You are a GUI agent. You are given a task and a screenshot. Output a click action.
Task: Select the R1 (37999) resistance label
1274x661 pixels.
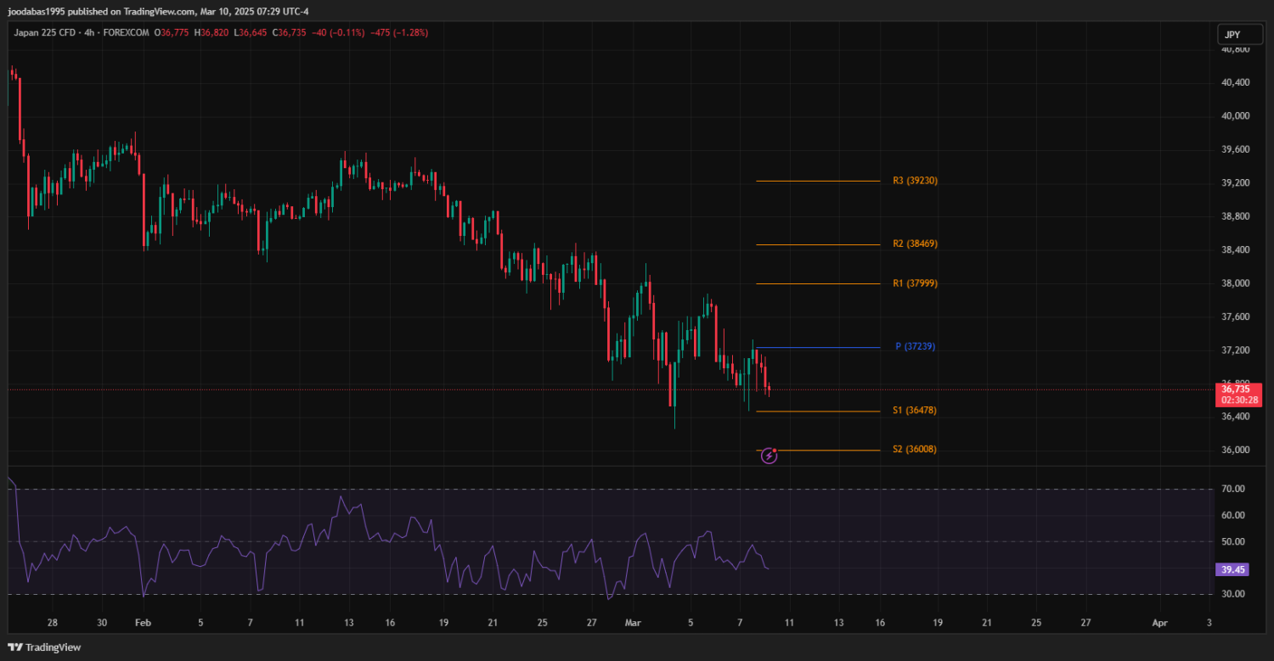pos(915,283)
